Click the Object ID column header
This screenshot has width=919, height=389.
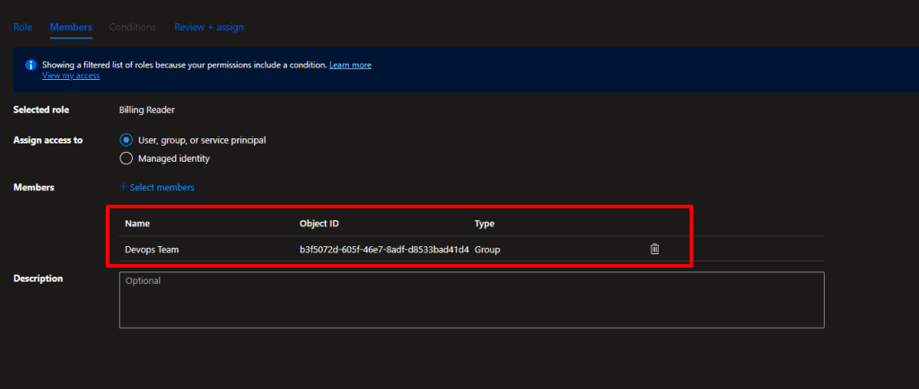[x=319, y=223]
